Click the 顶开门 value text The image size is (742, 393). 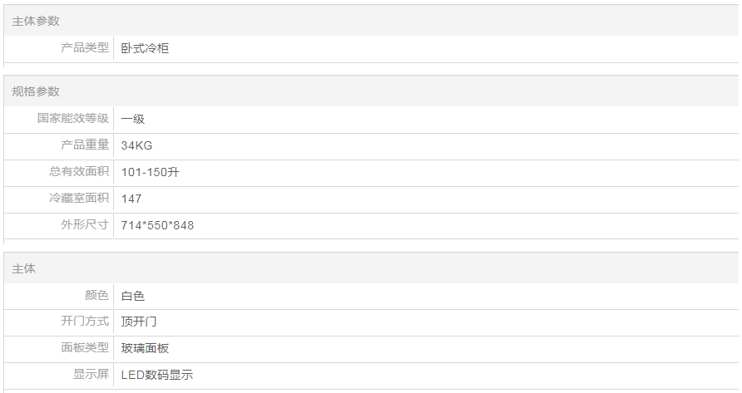(x=139, y=322)
